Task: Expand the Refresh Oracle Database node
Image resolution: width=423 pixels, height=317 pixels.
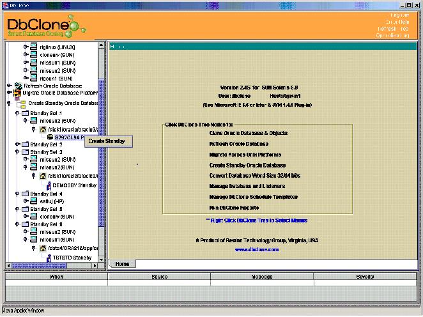Action: click(10, 86)
